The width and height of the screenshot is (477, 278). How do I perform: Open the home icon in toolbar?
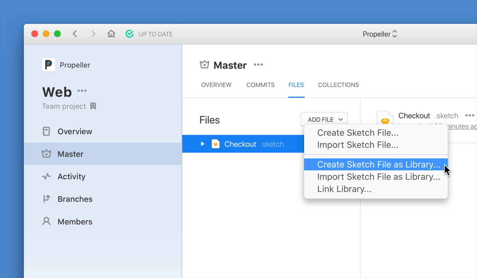(x=111, y=33)
